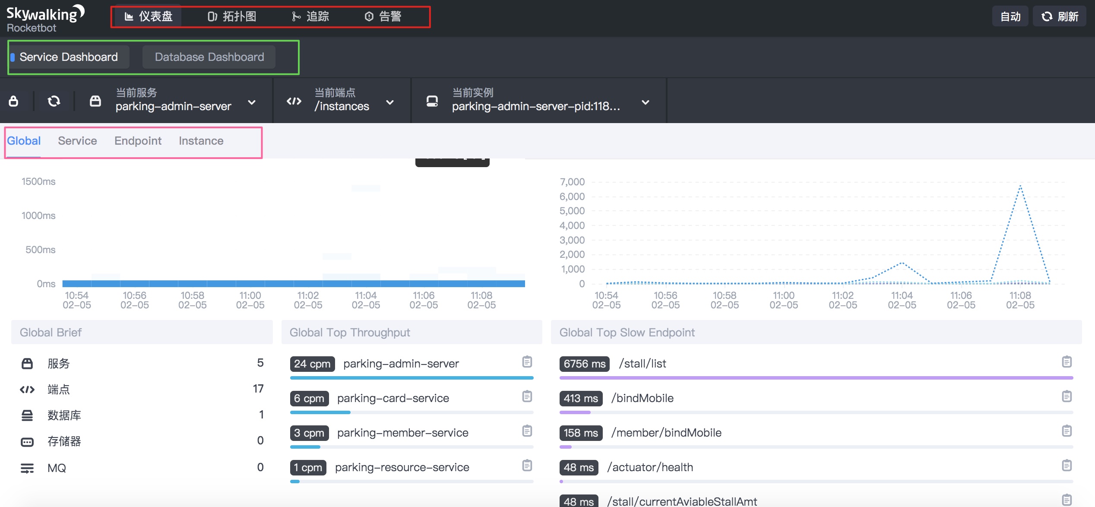Click the lock icon in the selector bar
The height and width of the screenshot is (507, 1095).
click(x=13, y=101)
